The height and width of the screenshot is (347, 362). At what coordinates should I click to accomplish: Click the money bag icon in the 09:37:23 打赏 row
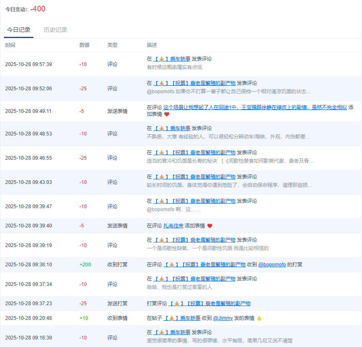point(177,304)
